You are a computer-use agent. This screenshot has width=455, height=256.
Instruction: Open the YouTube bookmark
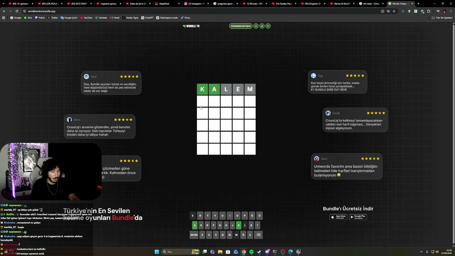pyautogui.click(x=86, y=18)
